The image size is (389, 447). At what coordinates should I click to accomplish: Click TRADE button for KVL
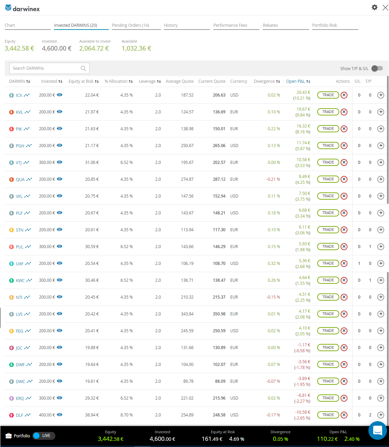coord(328,112)
